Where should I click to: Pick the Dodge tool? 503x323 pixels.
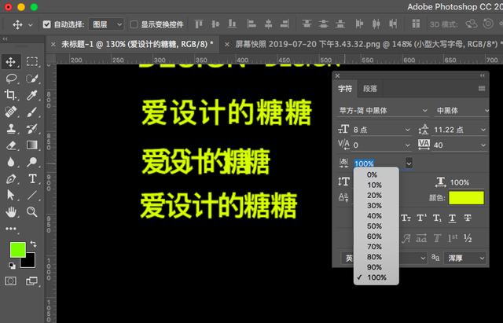32,162
